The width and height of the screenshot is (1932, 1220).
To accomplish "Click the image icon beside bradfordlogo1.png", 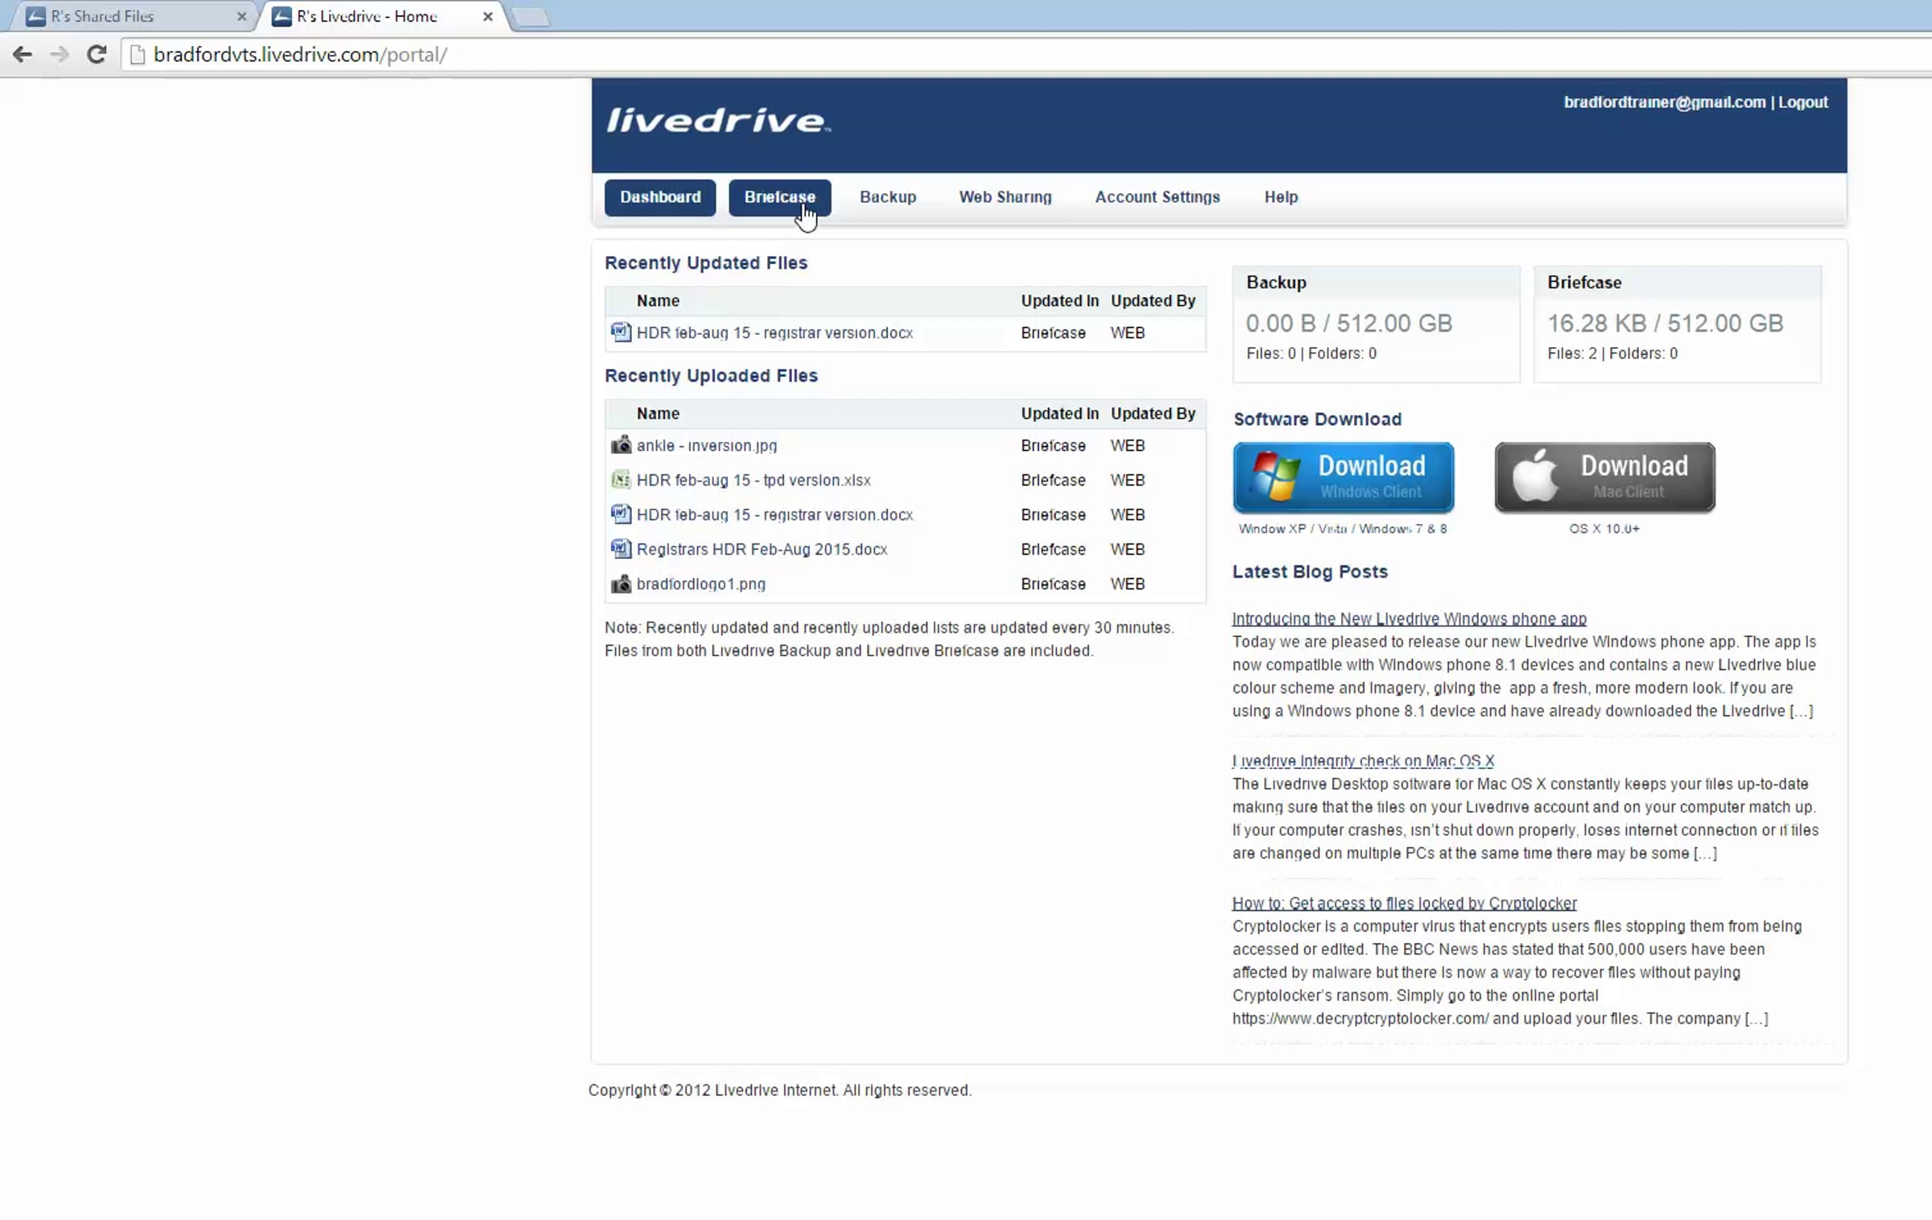I will [x=620, y=584].
